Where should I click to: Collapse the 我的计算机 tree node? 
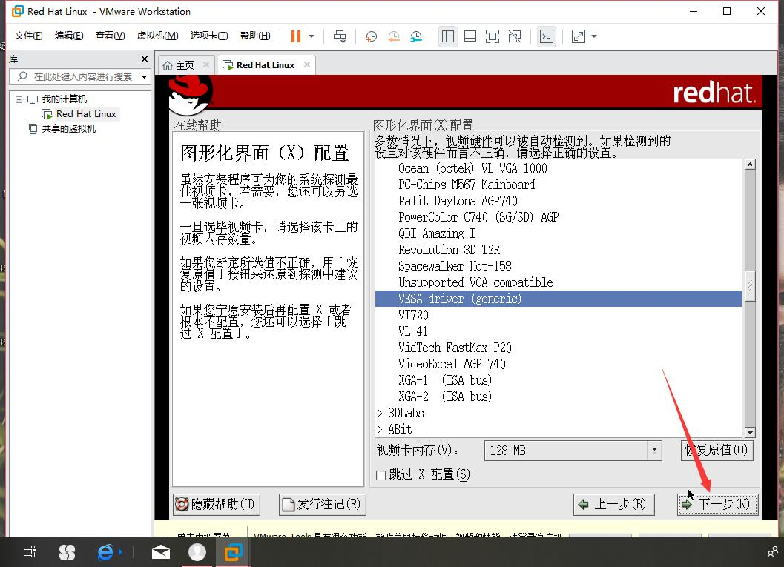(x=19, y=99)
